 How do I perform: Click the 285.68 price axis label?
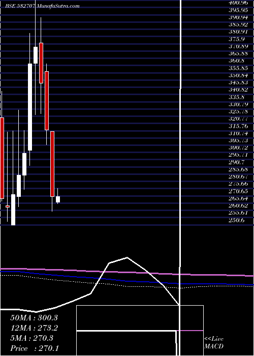[239, 169]
